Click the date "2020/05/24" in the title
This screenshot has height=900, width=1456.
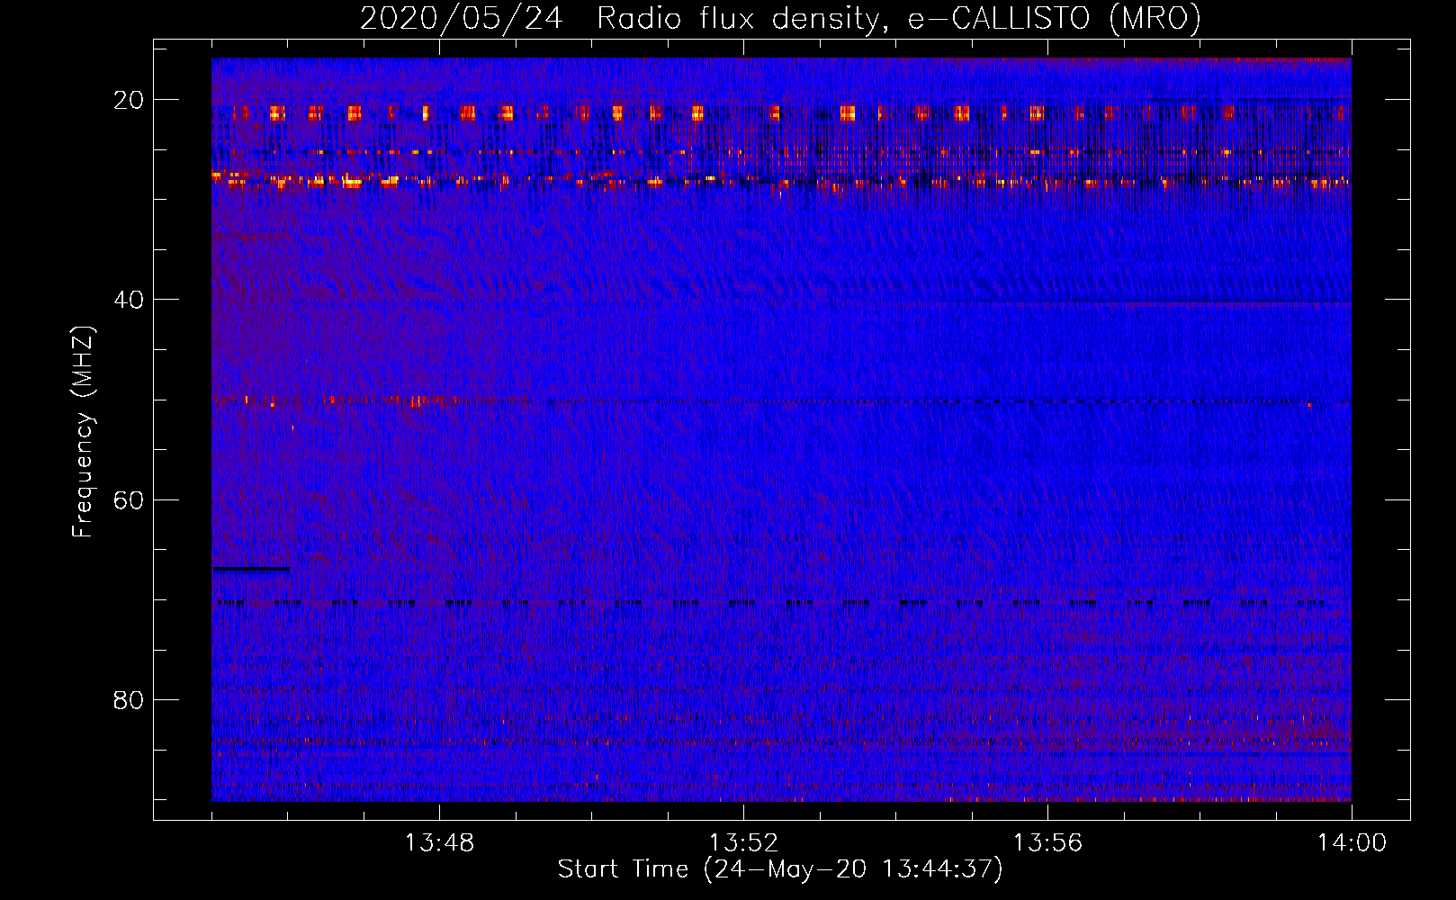click(462, 18)
